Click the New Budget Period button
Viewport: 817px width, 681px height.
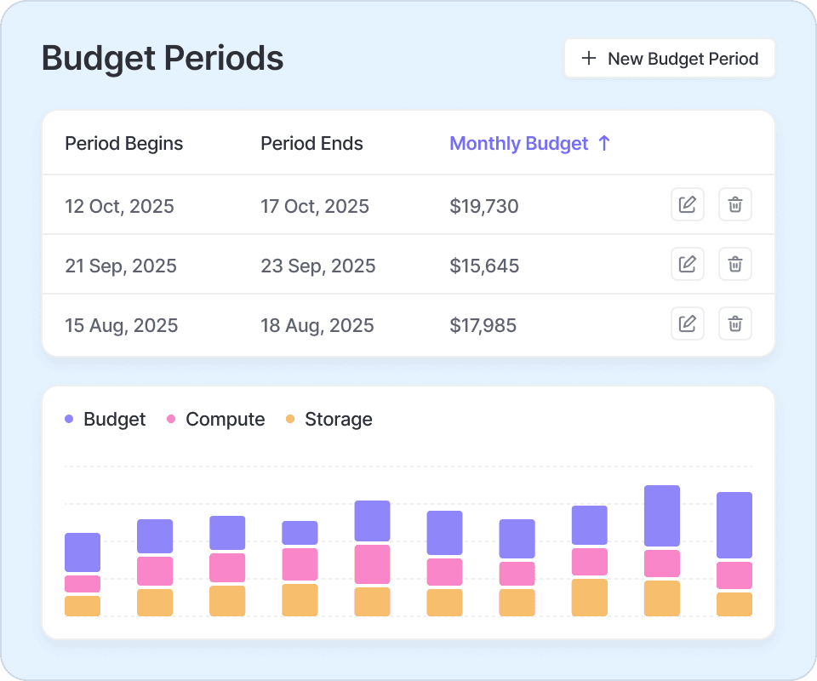669,59
